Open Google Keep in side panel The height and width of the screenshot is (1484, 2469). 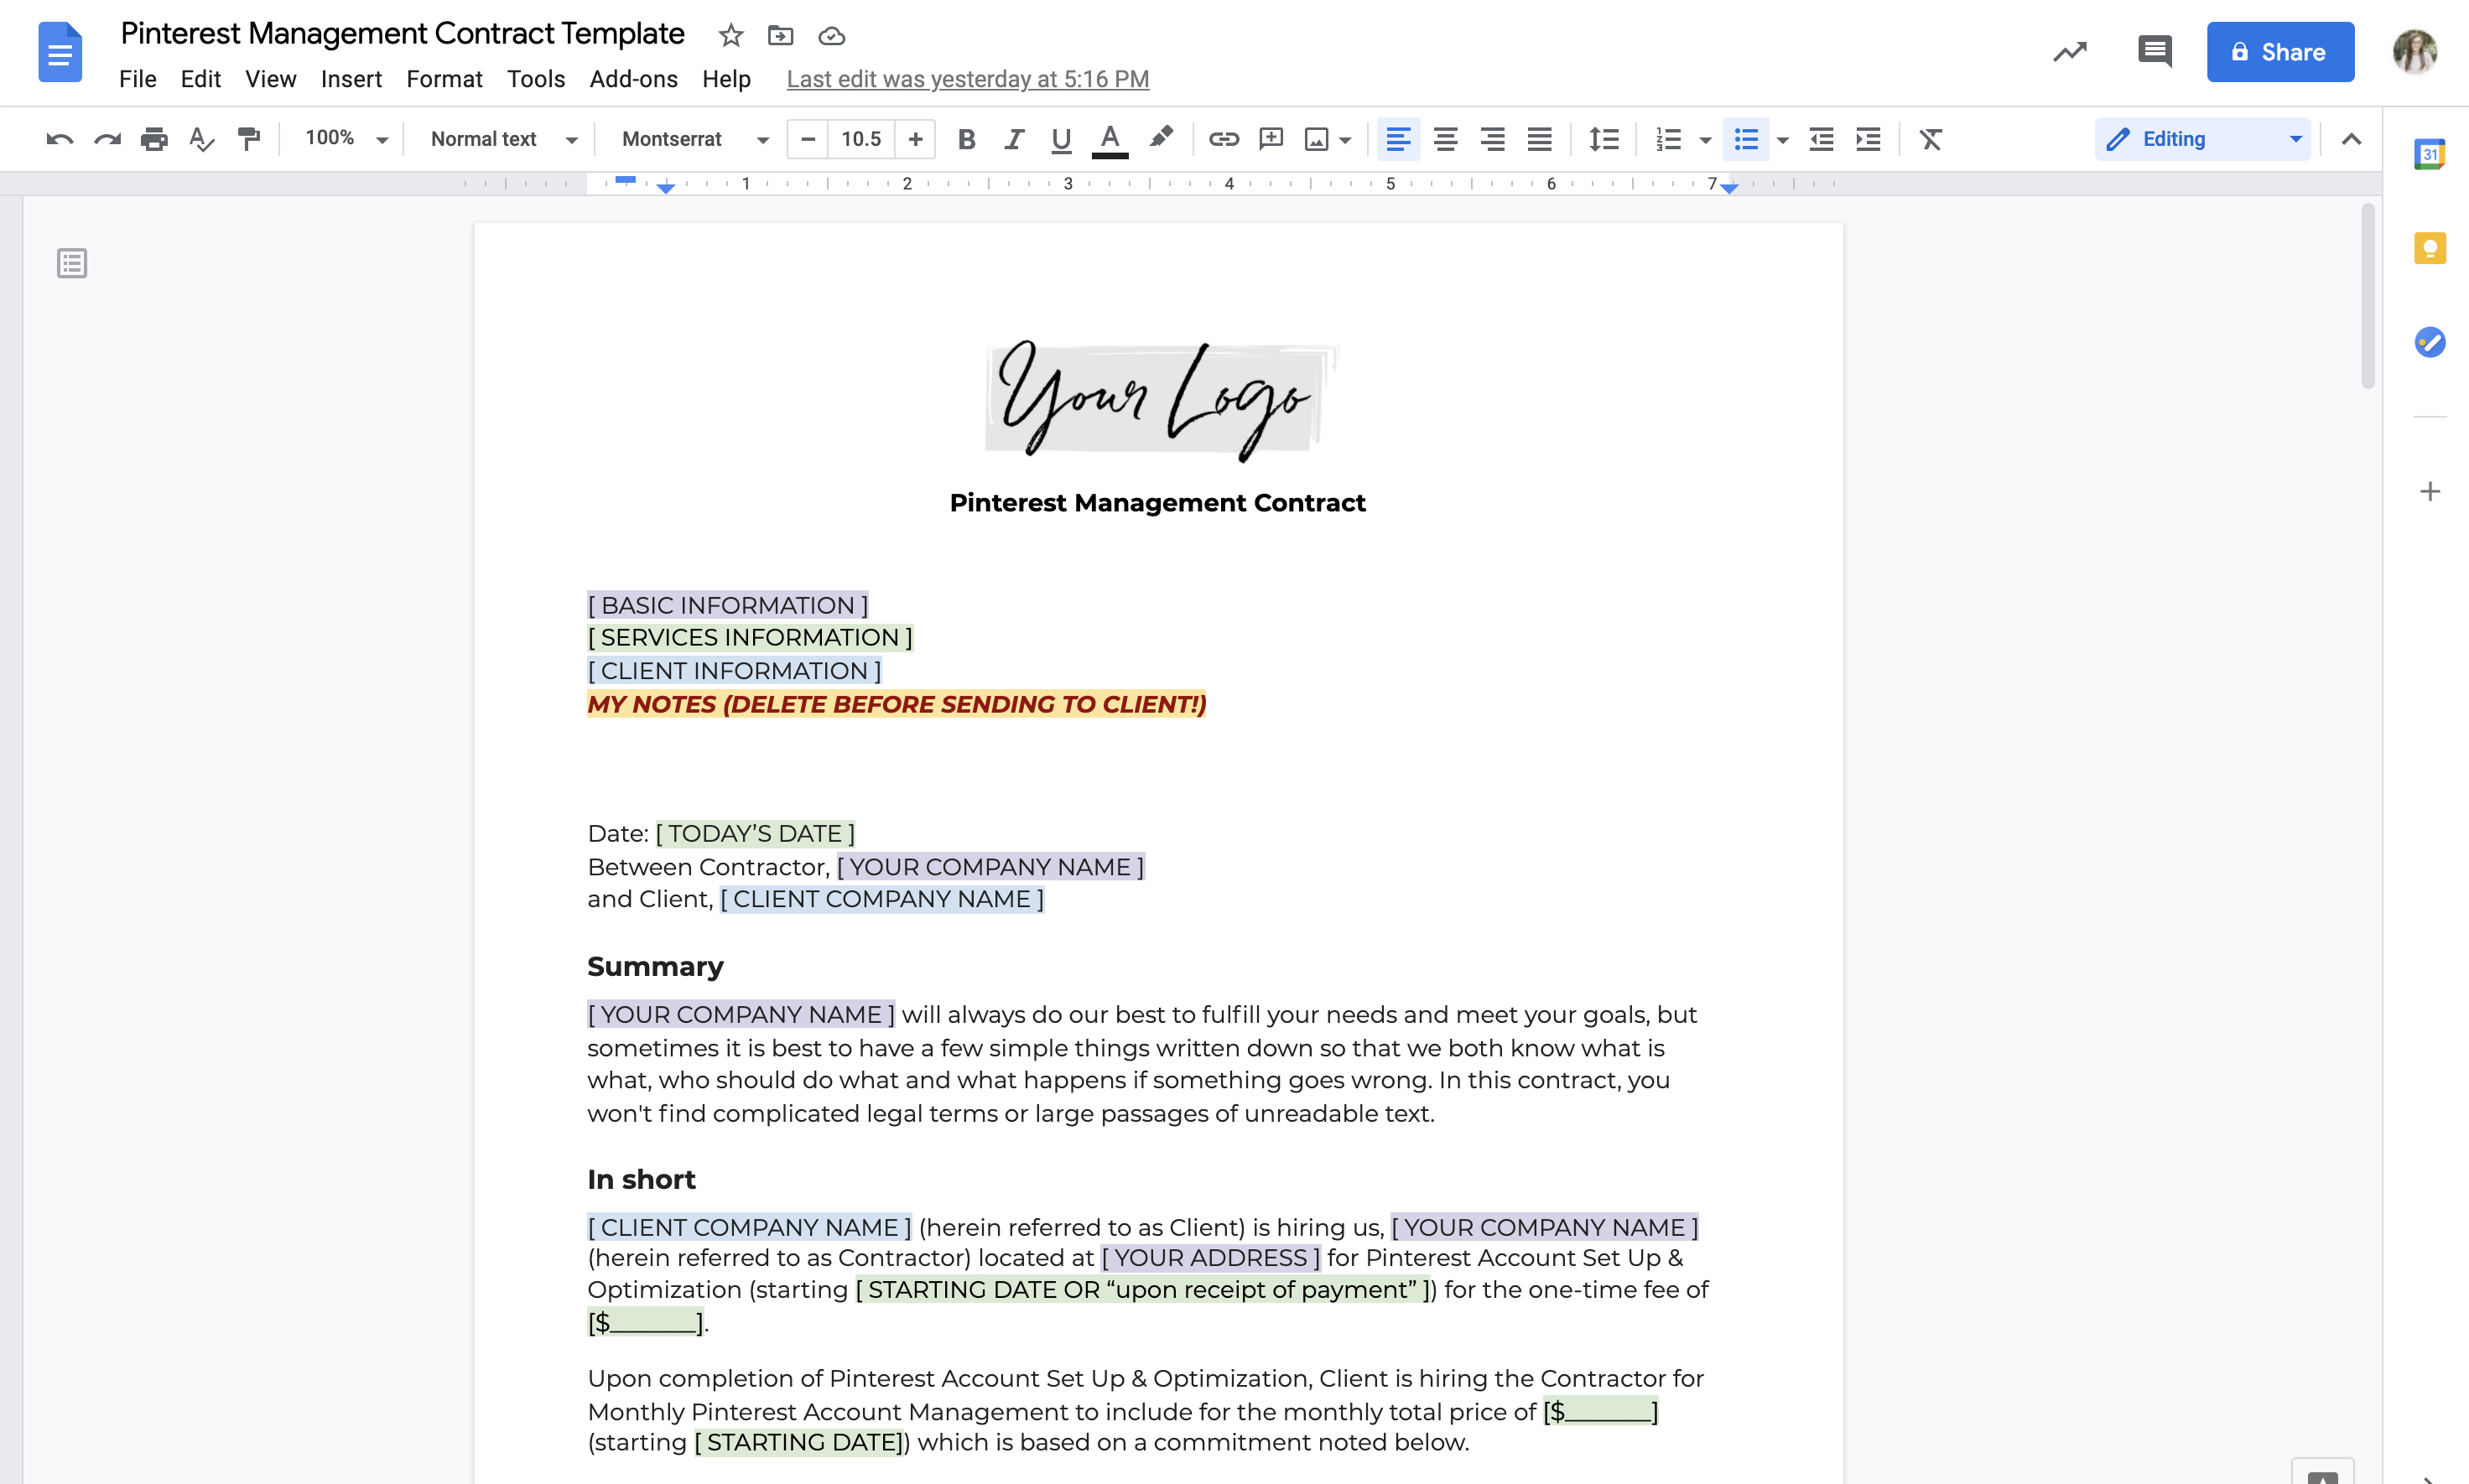2429,248
